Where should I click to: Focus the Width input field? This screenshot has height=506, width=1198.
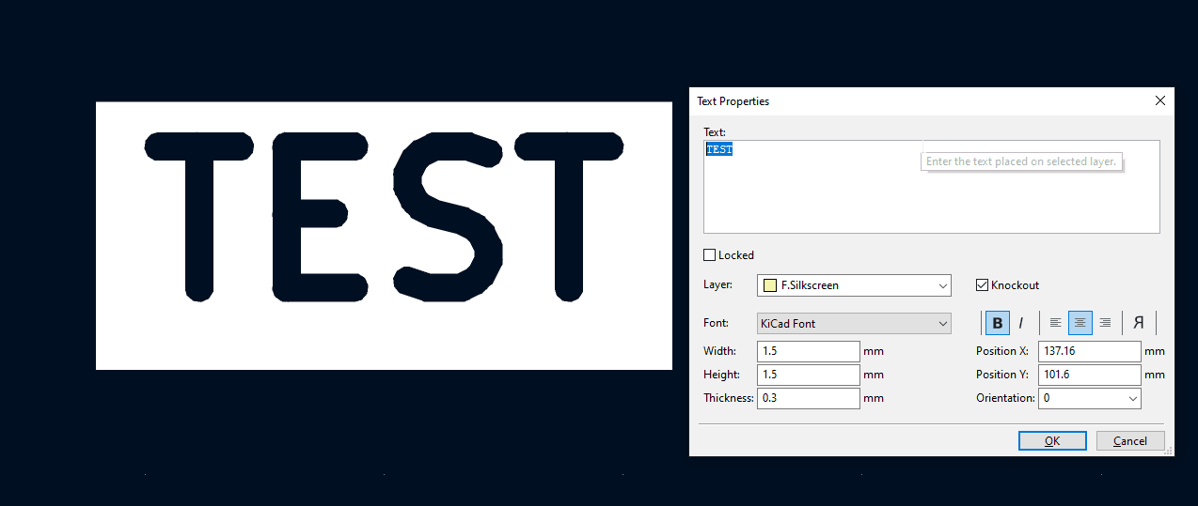[x=809, y=351]
